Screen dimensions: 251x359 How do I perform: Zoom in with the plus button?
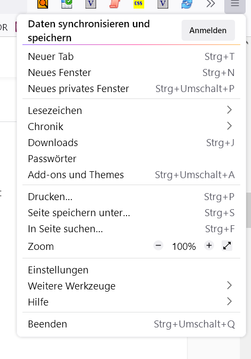tap(209, 246)
